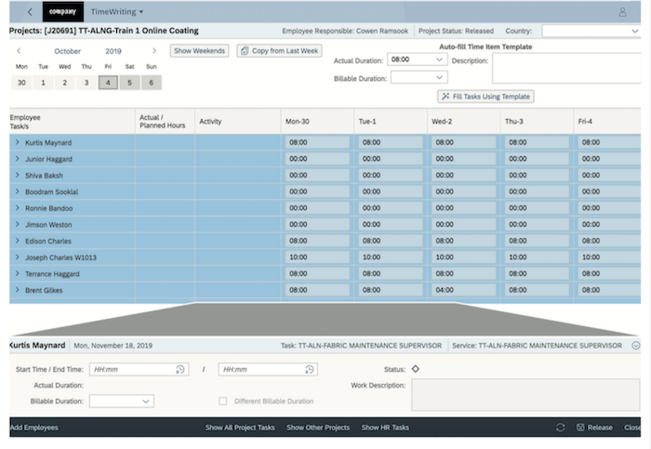This screenshot has height=449, width=651.
Task: Click Copy from Last Week button
Action: (x=279, y=50)
